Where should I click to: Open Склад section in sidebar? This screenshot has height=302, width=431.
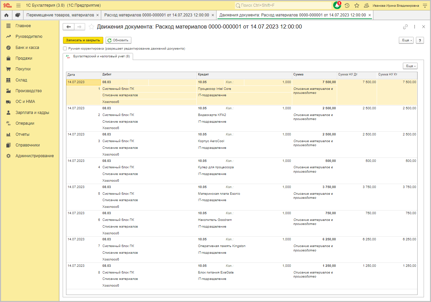(x=21, y=80)
